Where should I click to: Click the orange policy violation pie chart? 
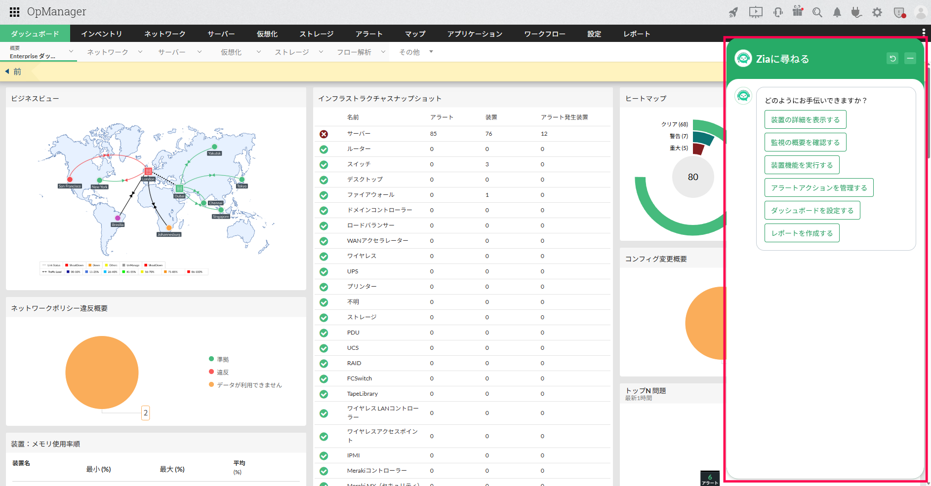tap(102, 373)
